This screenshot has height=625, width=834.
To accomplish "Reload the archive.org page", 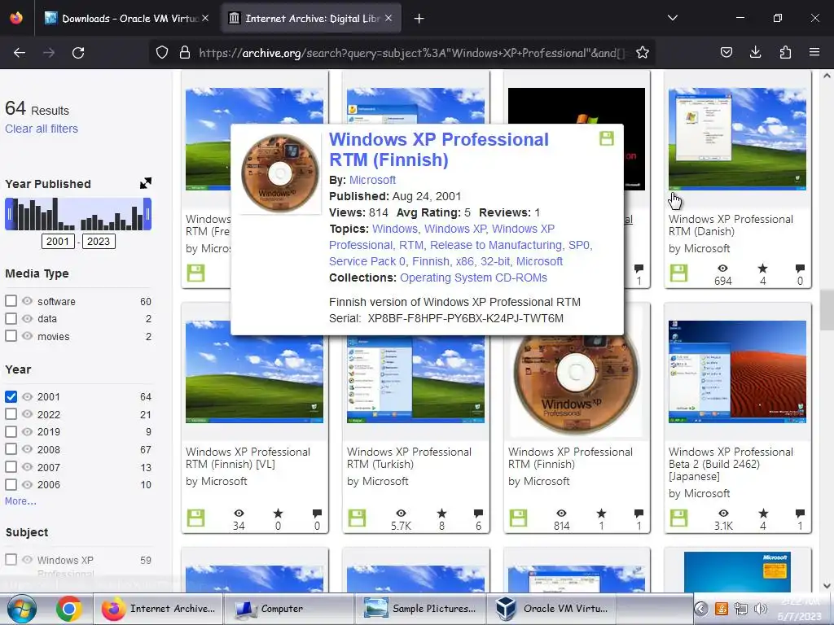I will pos(78,53).
